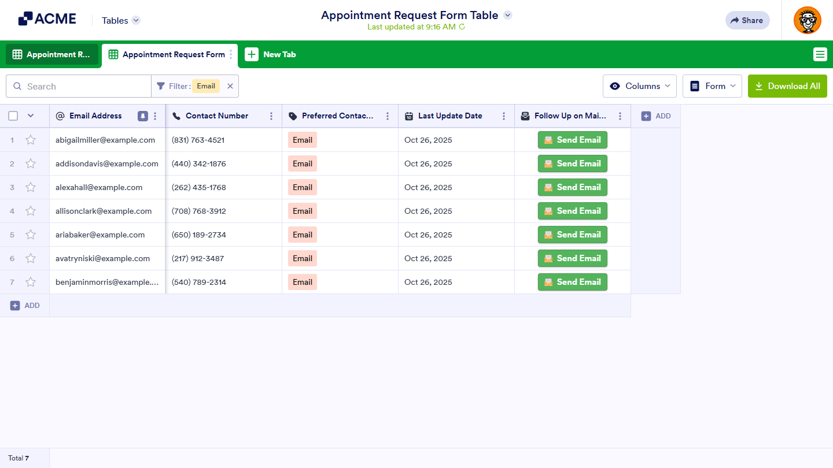
Task: Open the three-dot menu on Contact Number column
Action: (271, 116)
